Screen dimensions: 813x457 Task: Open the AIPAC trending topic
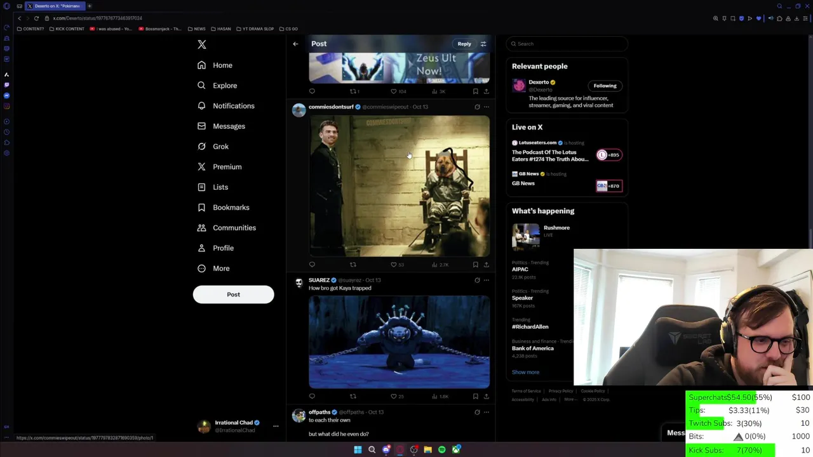(520, 269)
